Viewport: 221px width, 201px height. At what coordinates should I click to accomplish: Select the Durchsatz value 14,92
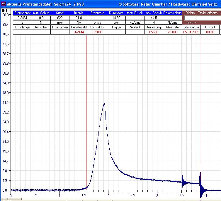[x=116, y=18]
